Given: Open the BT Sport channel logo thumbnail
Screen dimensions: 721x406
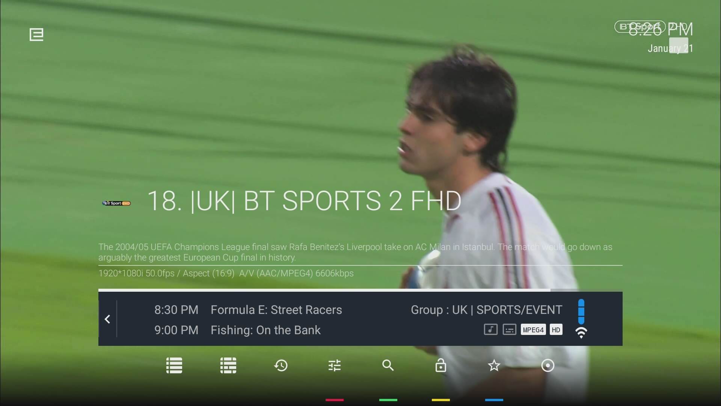Looking at the screenshot, I should pos(116,203).
